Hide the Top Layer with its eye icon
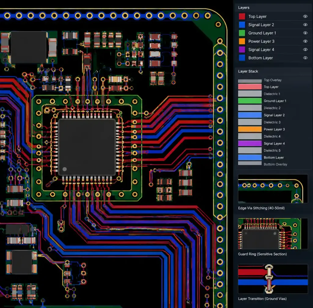 pyautogui.click(x=305, y=16)
